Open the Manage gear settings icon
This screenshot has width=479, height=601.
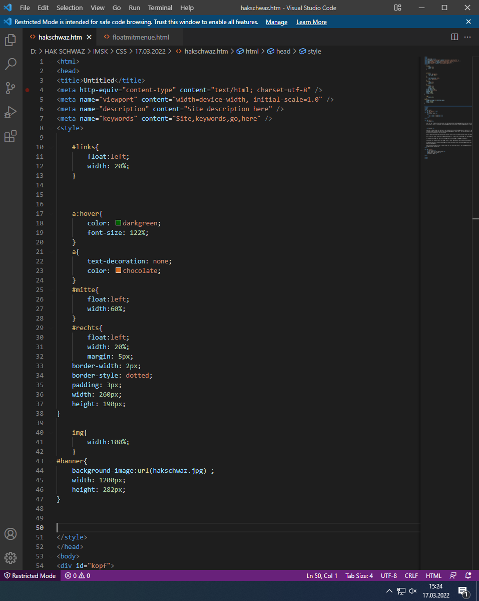11,558
